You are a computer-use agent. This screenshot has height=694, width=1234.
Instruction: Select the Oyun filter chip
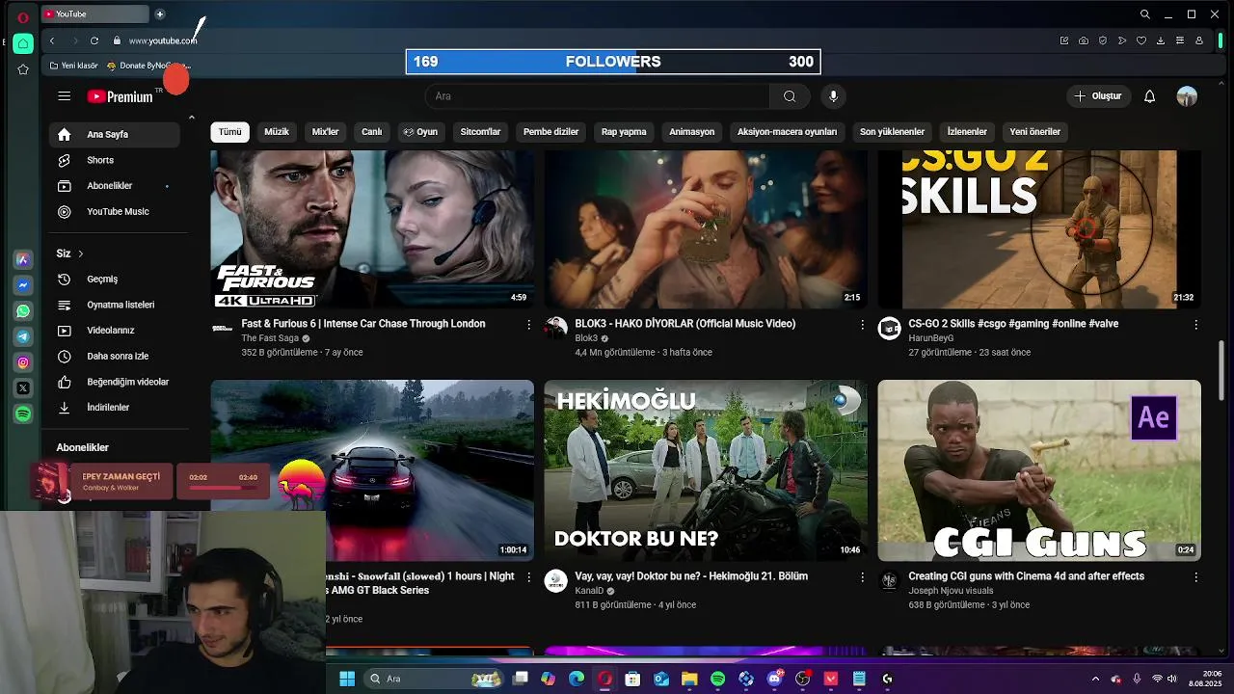click(x=420, y=132)
